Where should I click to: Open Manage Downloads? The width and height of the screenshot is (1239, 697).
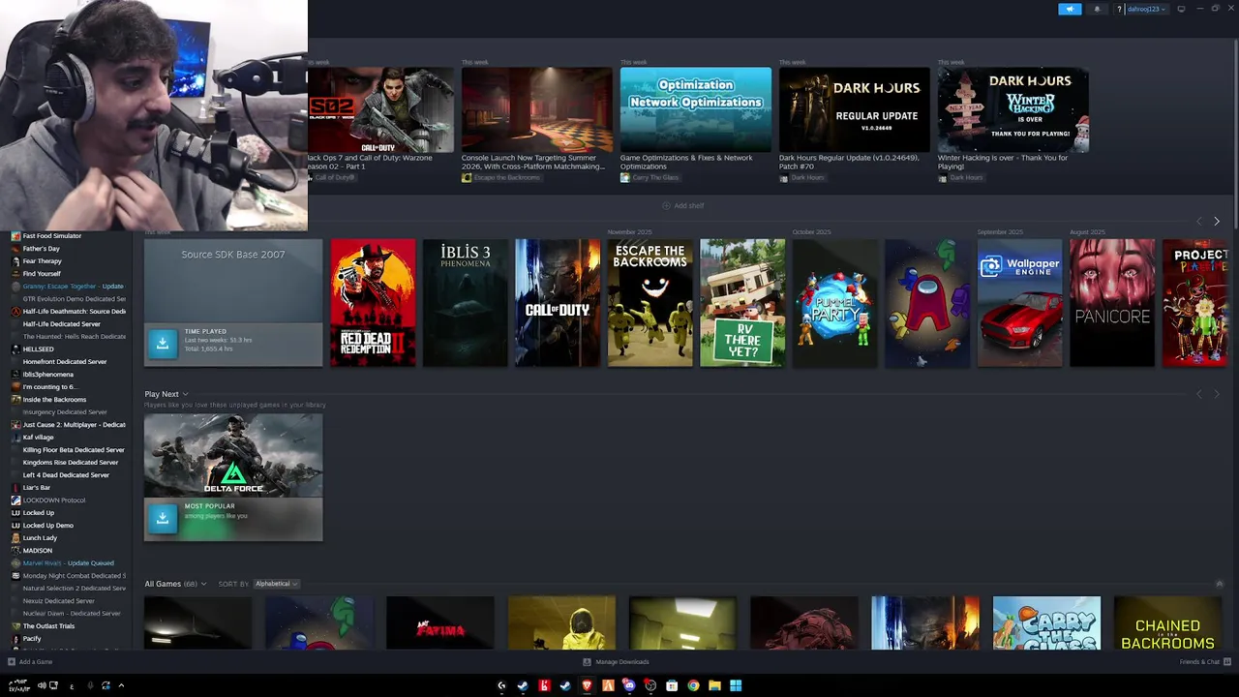click(617, 662)
